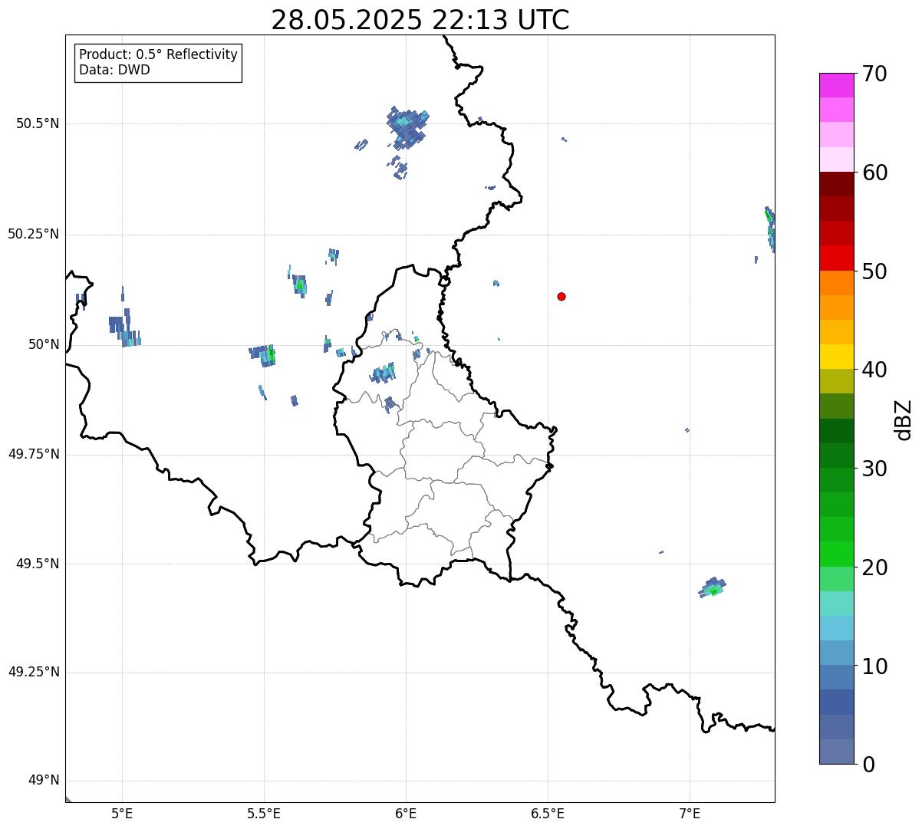Click the colorbar tick label '20'
Screen dimensions: 922x829
(874, 567)
